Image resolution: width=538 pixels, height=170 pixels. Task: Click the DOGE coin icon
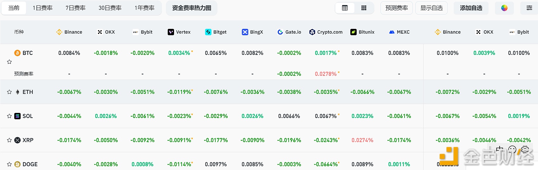pyautogui.click(x=17, y=164)
